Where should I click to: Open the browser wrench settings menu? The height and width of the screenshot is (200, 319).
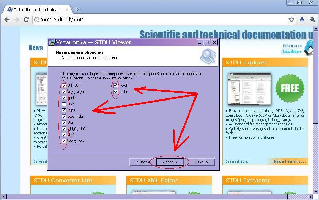pyautogui.click(x=312, y=19)
